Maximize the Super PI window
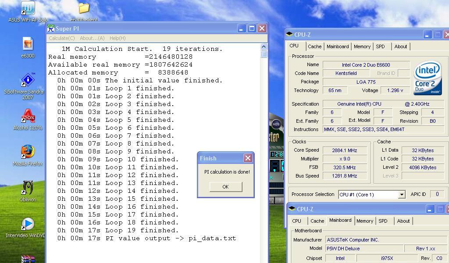 252,28
